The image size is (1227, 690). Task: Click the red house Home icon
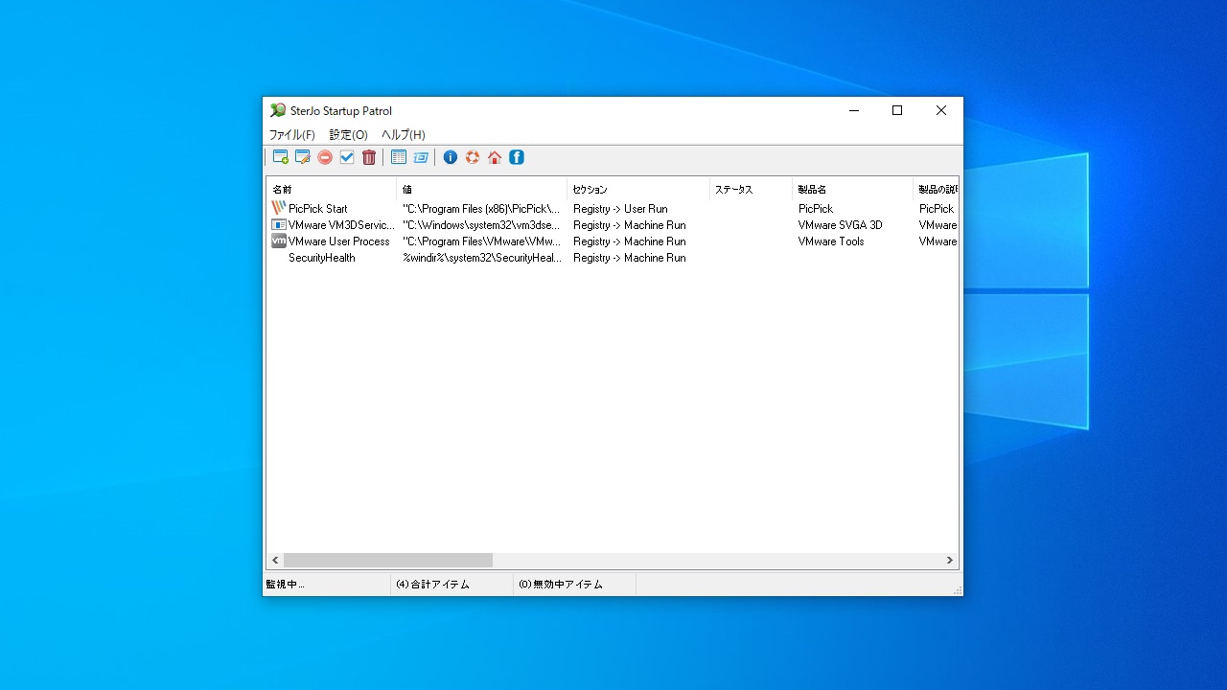coord(495,157)
